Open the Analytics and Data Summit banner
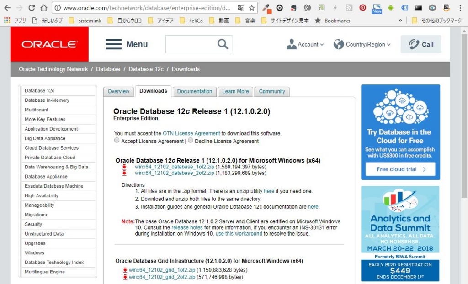The image size is (468, 284). (x=400, y=234)
